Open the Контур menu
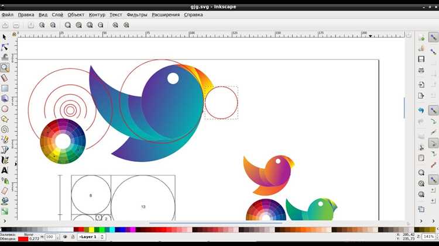 [x=97, y=15]
